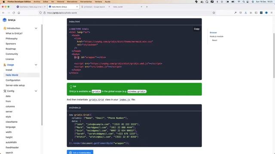Switch to DataTables browser tab
The height and width of the screenshot is (154, 275).
click(31, 7)
